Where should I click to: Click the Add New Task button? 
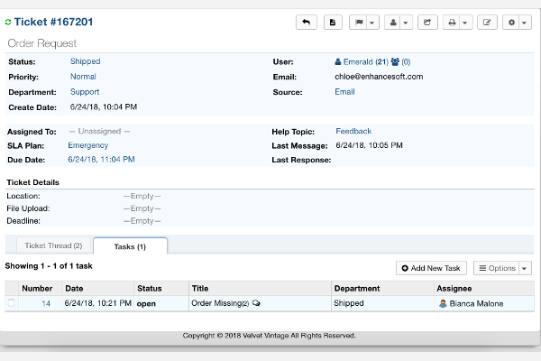[431, 268]
